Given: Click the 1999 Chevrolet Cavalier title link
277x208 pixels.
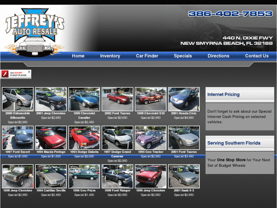Looking at the screenshot, I should [84, 115].
